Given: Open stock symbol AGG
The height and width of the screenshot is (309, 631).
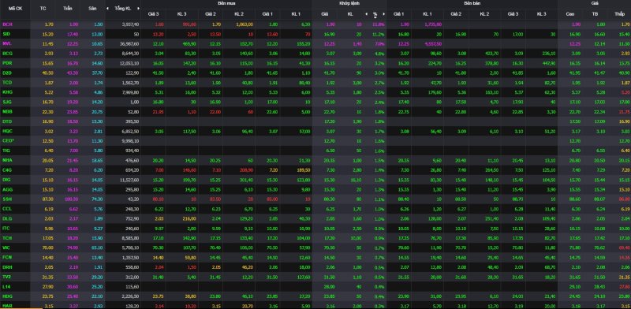Looking at the screenshot, I should tap(7, 189).
